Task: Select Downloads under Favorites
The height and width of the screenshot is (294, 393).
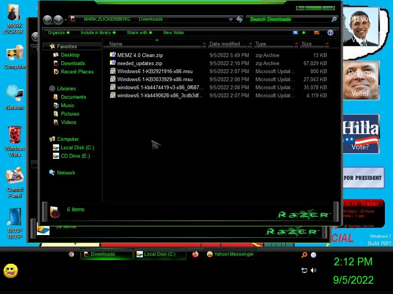Action: (73, 64)
